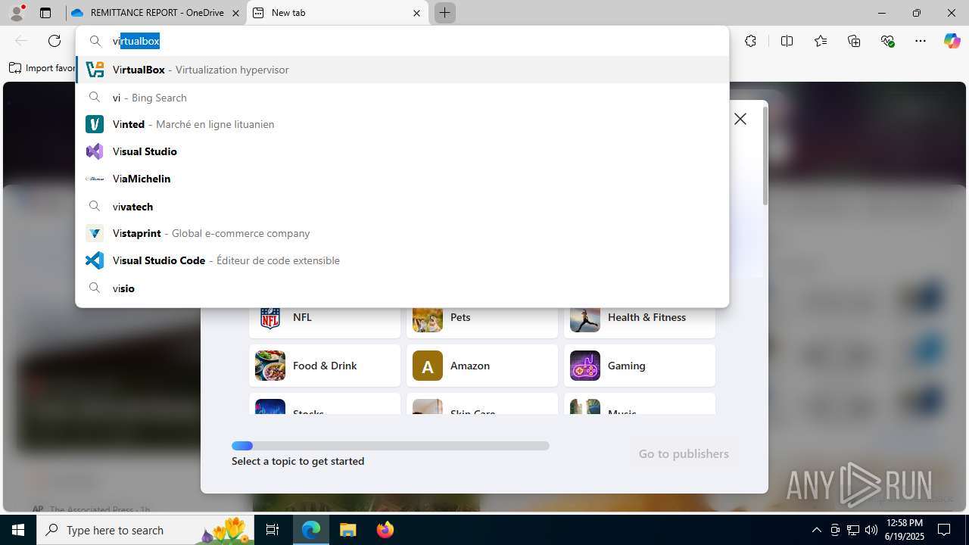Open Task View on the taskbar
Image resolution: width=969 pixels, height=545 pixels.
coord(273,530)
